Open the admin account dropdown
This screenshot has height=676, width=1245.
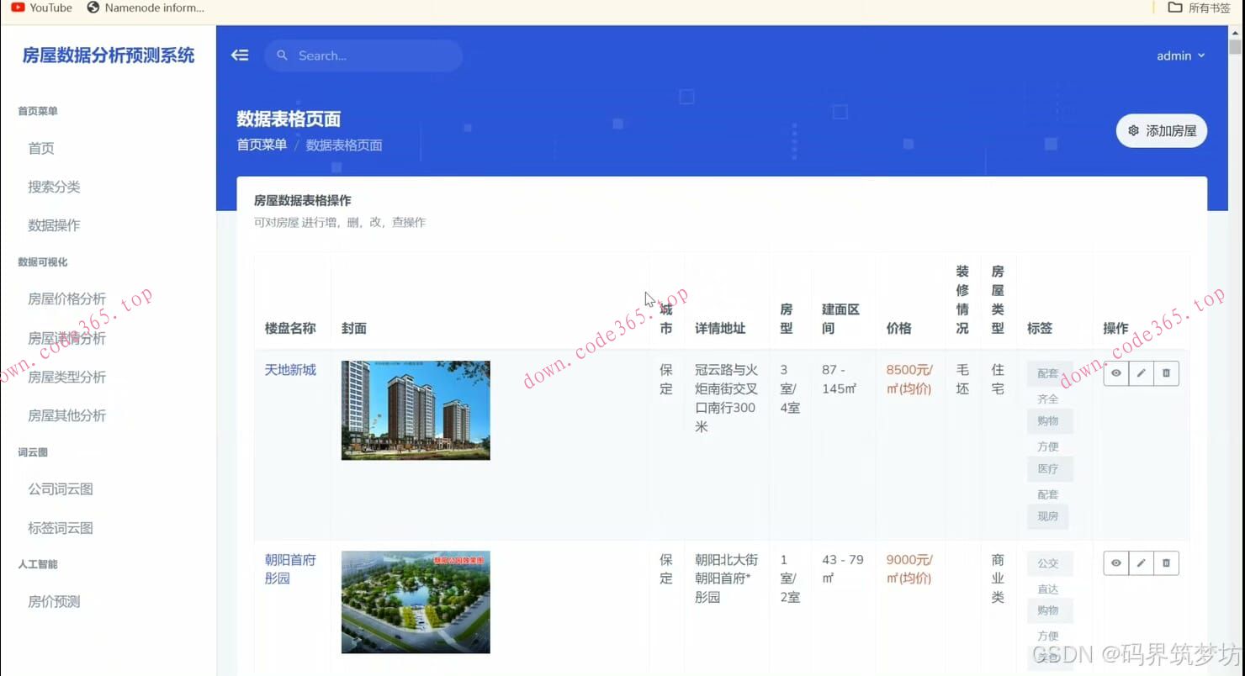pyautogui.click(x=1180, y=55)
